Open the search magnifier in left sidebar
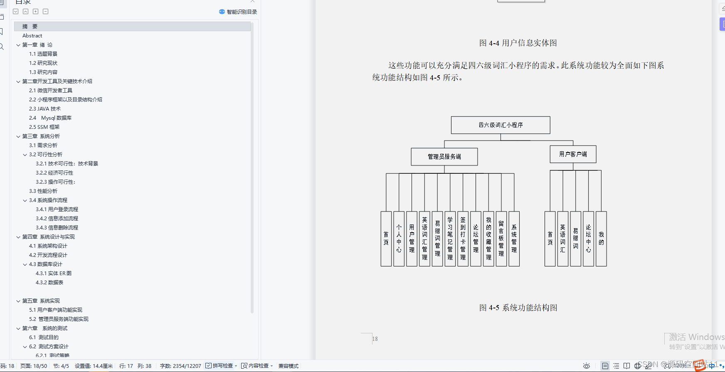This screenshot has height=372, width=725. pyautogui.click(x=2, y=47)
